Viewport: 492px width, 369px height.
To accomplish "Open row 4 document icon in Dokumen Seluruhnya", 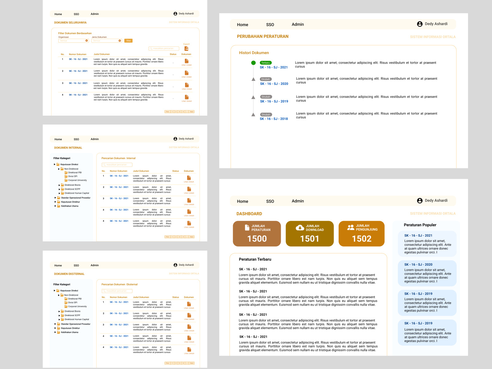I will [x=187, y=97].
